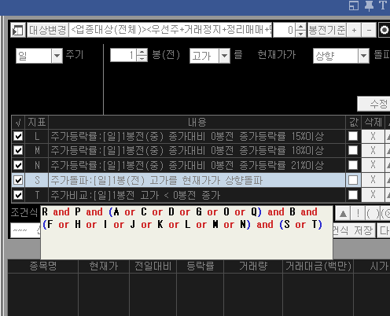This screenshot has height=316, width=390.
Task: Check the 값 box for row T
Action: (353, 195)
